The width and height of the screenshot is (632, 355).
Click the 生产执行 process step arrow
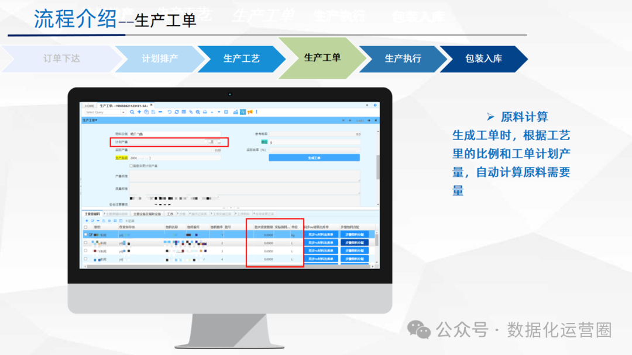point(403,59)
